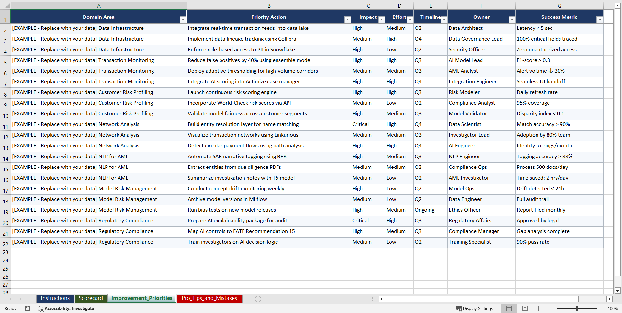Click the right sheet navigation arrow

coord(21,299)
